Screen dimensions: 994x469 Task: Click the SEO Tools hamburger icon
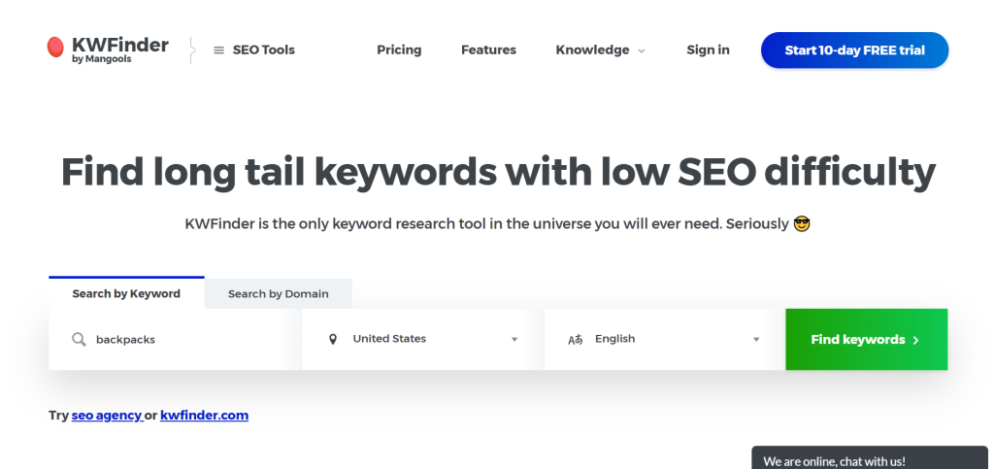click(x=218, y=50)
